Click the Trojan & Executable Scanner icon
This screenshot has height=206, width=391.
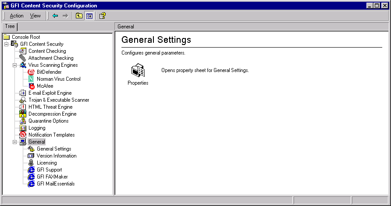coord(23,100)
